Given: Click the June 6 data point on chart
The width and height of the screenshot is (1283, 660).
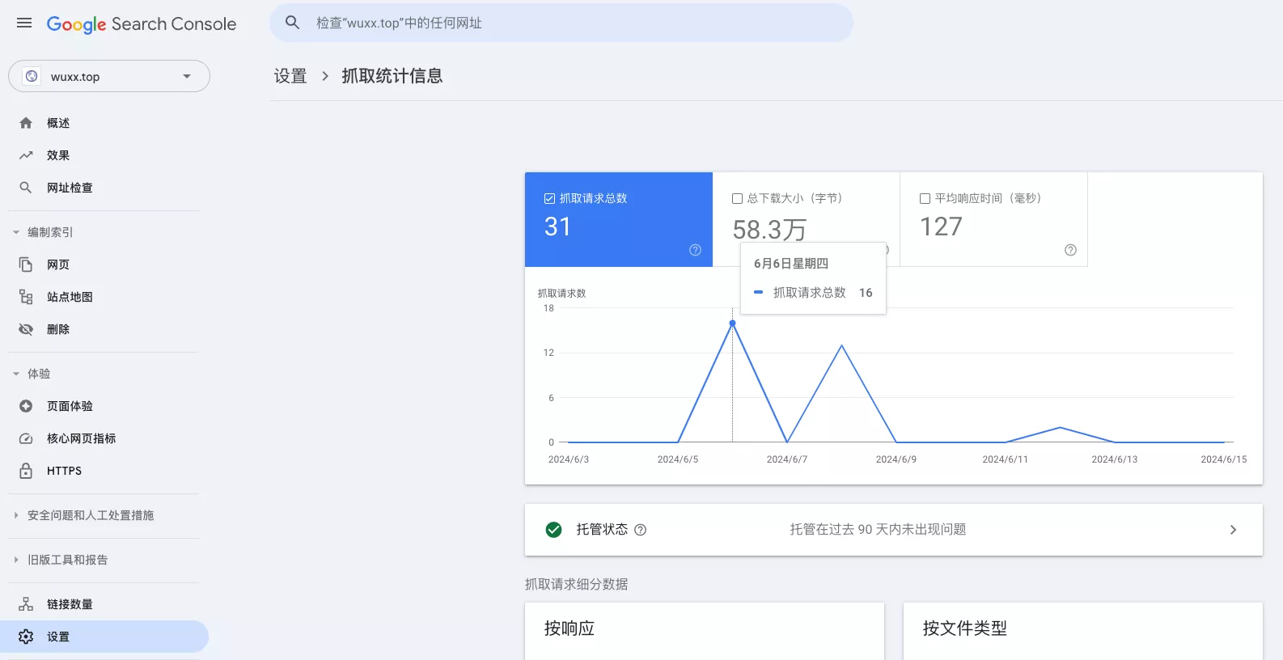Looking at the screenshot, I should click(733, 324).
